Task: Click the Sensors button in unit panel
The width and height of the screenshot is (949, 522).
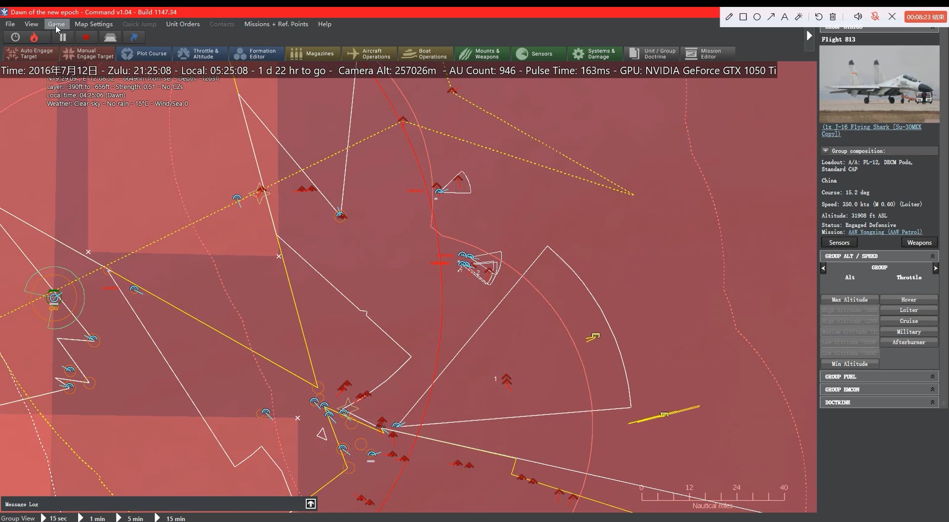Action: click(839, 242)
